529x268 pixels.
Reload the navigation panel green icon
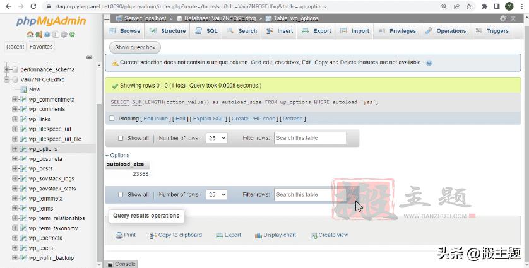[72, 35]
